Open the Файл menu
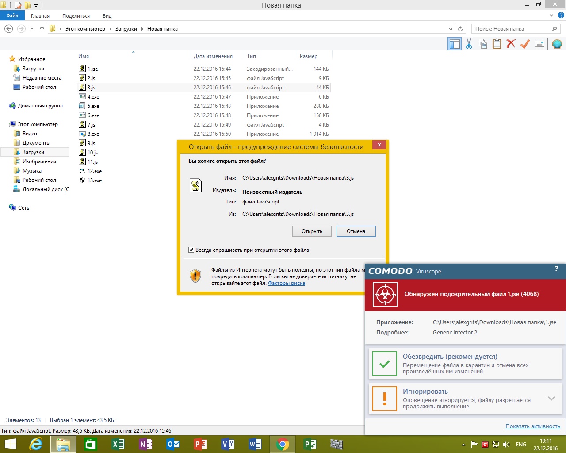This screenshot has height=453, width=566. [x=12, y=15]
